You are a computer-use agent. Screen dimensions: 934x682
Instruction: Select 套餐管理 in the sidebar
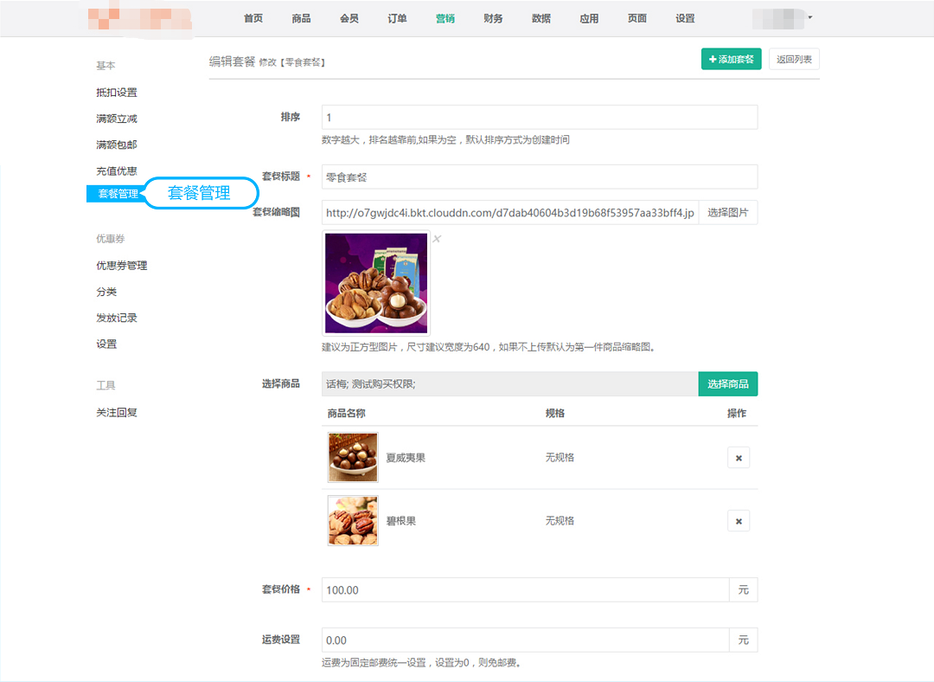point(118,194)
